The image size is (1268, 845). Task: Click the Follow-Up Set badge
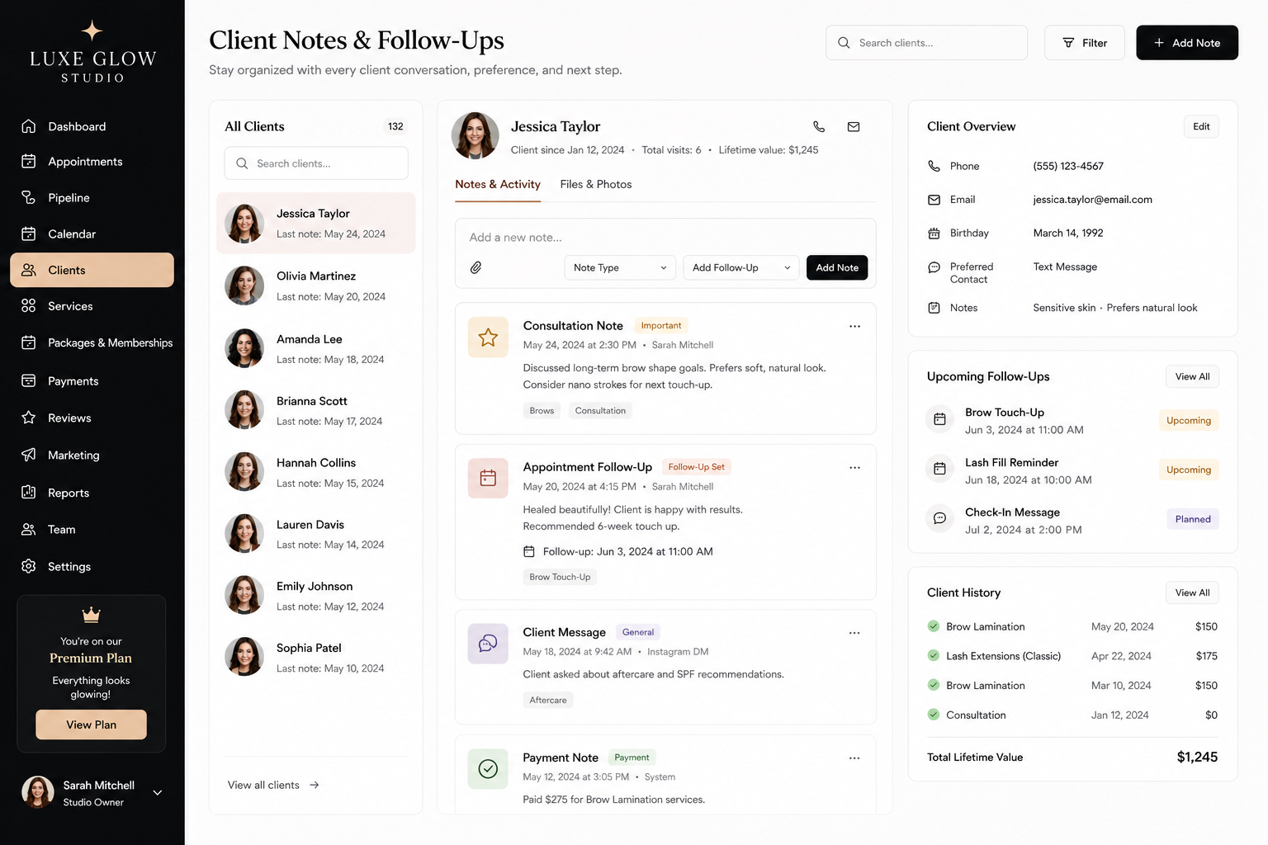point(696,467)
